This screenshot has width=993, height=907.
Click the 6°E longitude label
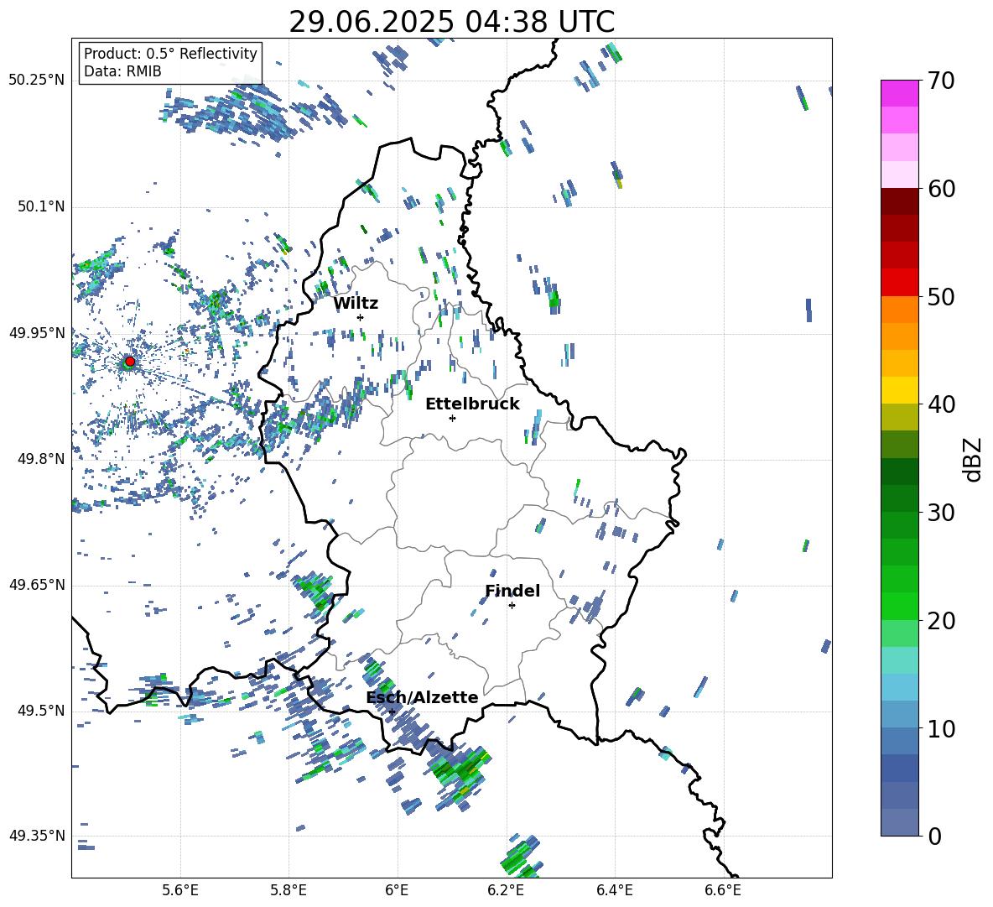(x=397, y=890)
